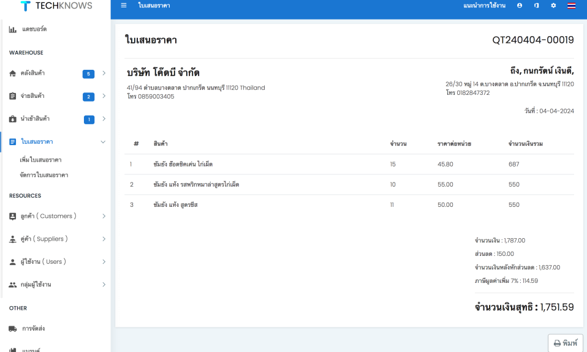Click the Users person icon
Image resolution: width=587 pixels, height=352 pixels.
[x=13, y=262]
